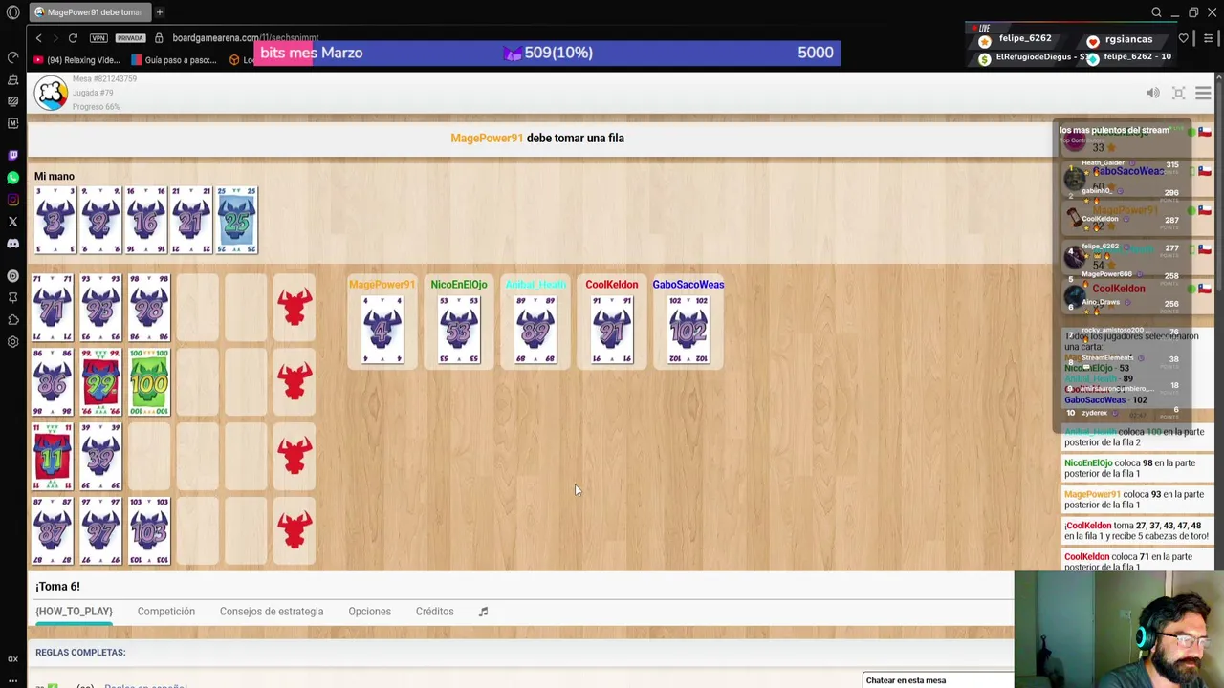
Task: Reload the BoardGameArena page
Action: coord(73,38)
